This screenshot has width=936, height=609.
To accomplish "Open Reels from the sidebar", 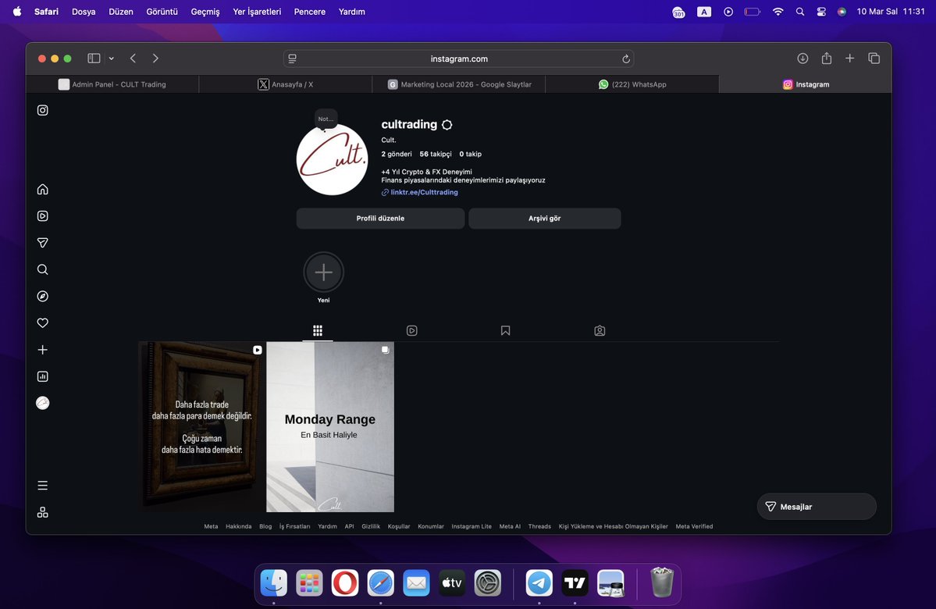I will tap(42, 216).
